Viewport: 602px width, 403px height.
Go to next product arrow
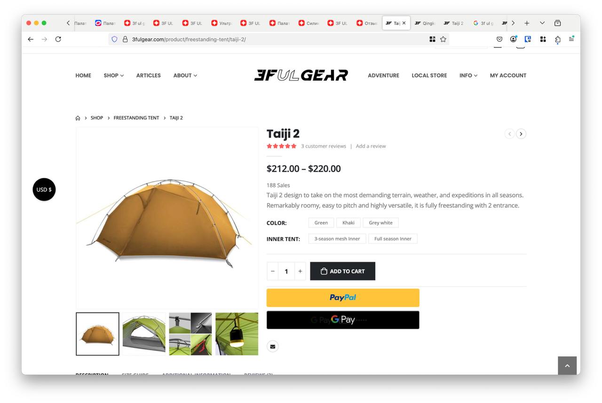(x=521, y=134)
